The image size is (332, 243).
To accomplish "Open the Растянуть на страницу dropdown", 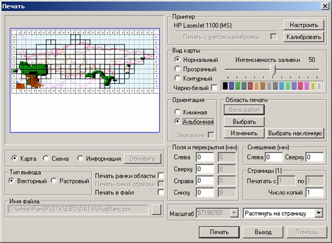I will 318,213.
